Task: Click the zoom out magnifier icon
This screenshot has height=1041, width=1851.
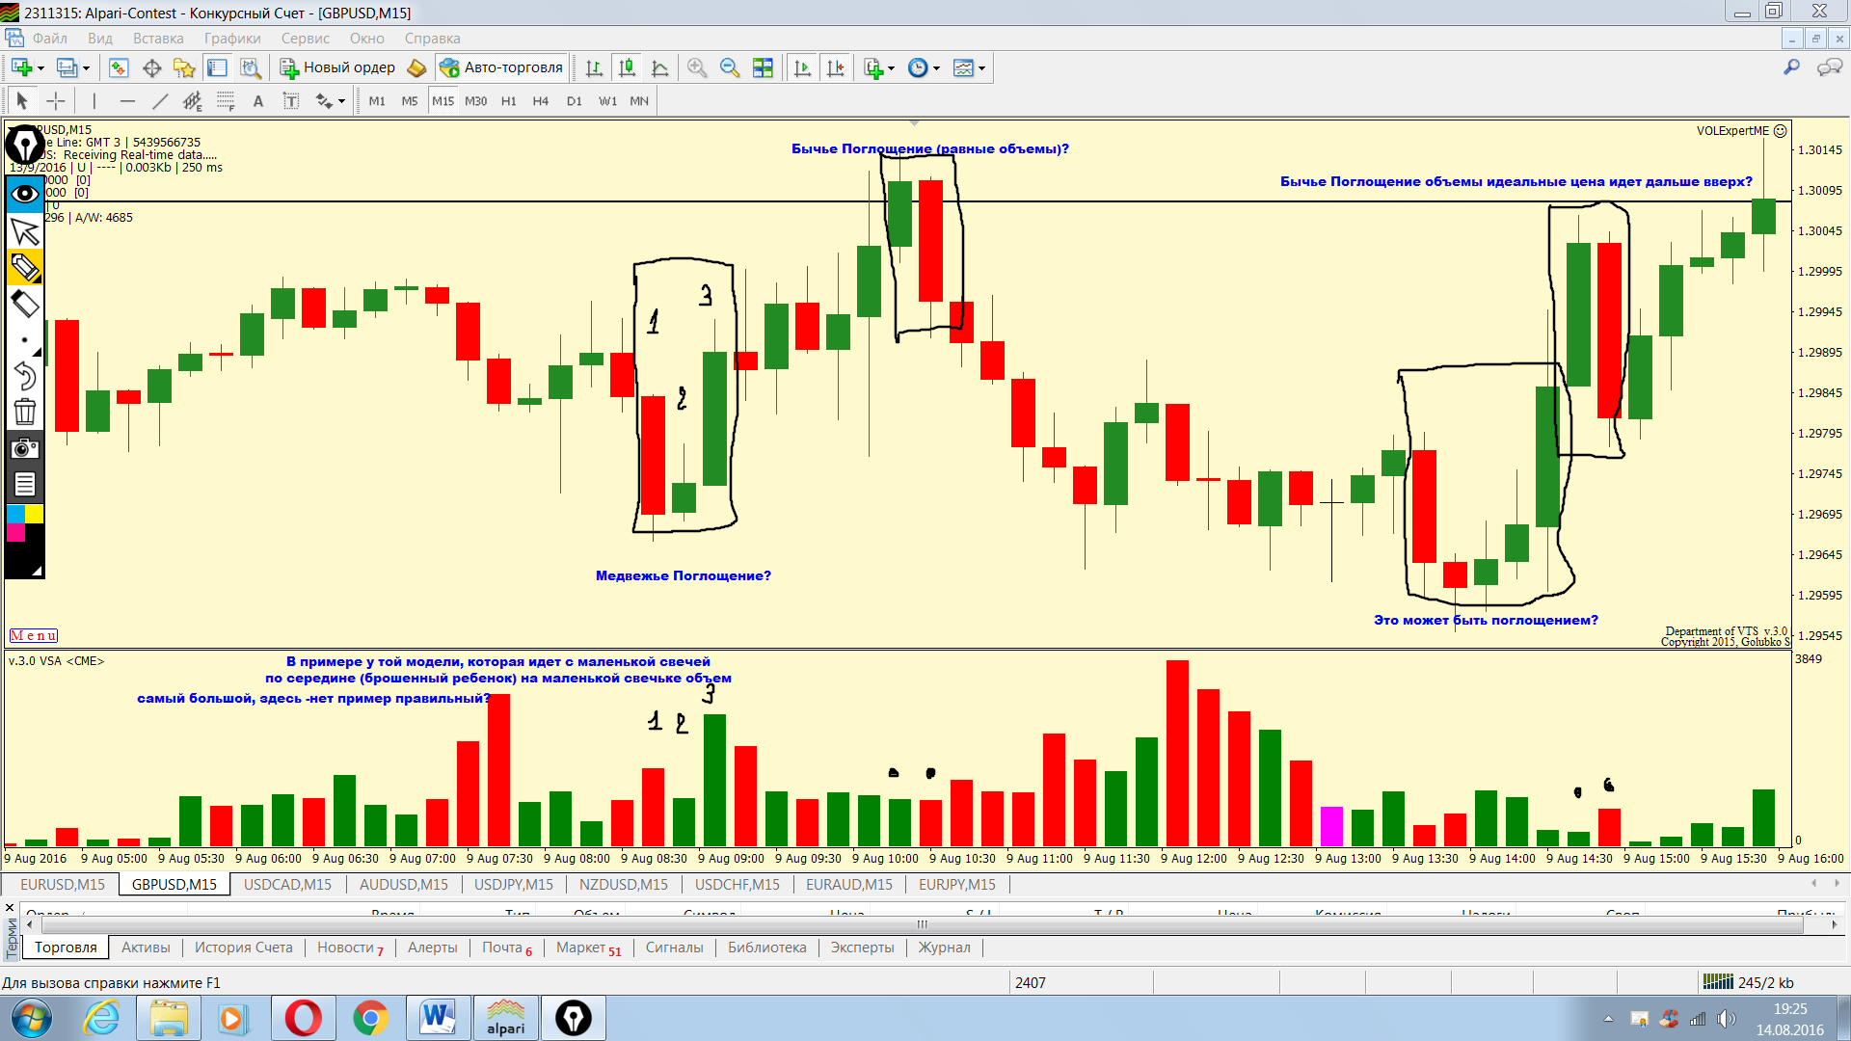Action: click(x=730, y=67)
